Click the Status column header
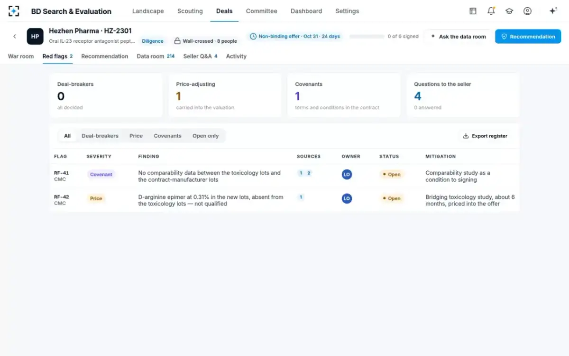The width and height of the screenshot is (569, 356). pyautogui.click(x=389, y=156)
